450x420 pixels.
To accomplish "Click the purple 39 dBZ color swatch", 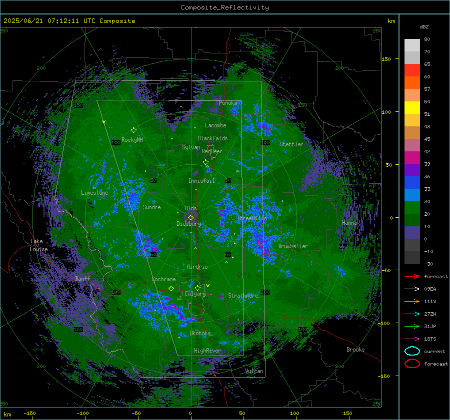I will [x=412, y=170].
